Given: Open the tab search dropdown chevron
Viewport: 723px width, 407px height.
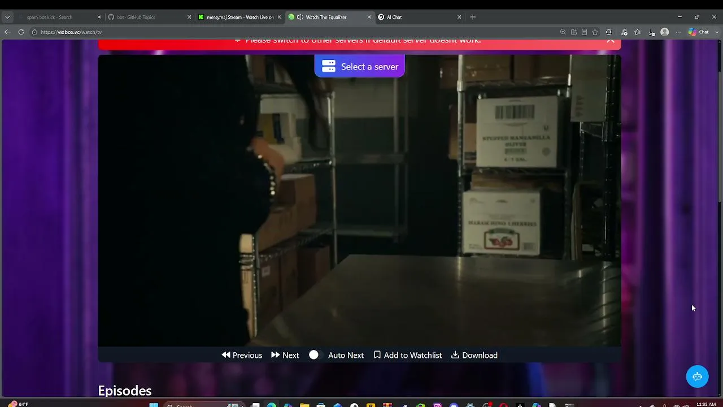Looking at the screenshot, I should tap(7, 17).
